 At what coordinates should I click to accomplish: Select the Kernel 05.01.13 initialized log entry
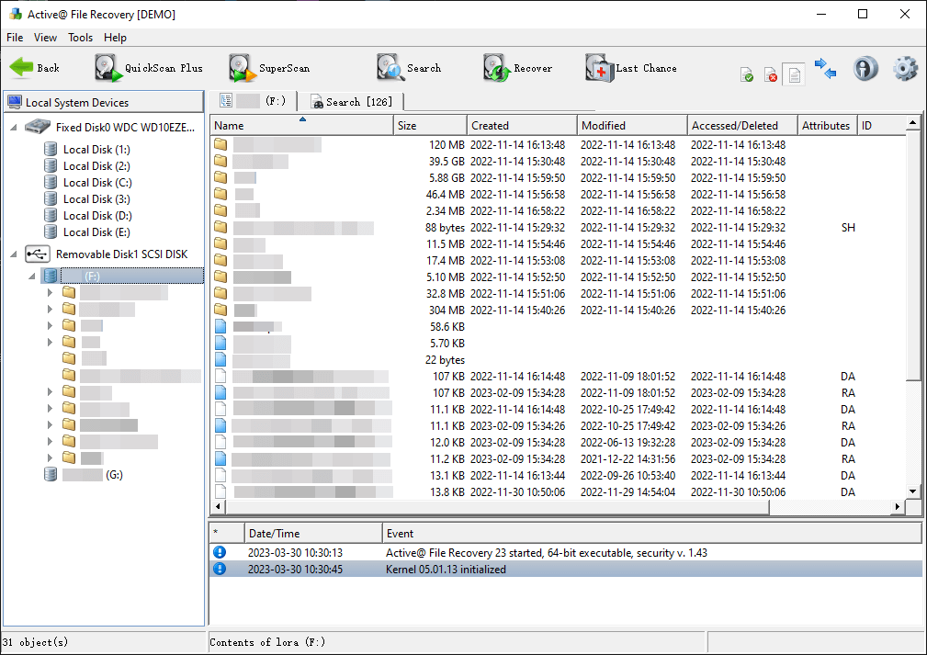tap(566, 570)
